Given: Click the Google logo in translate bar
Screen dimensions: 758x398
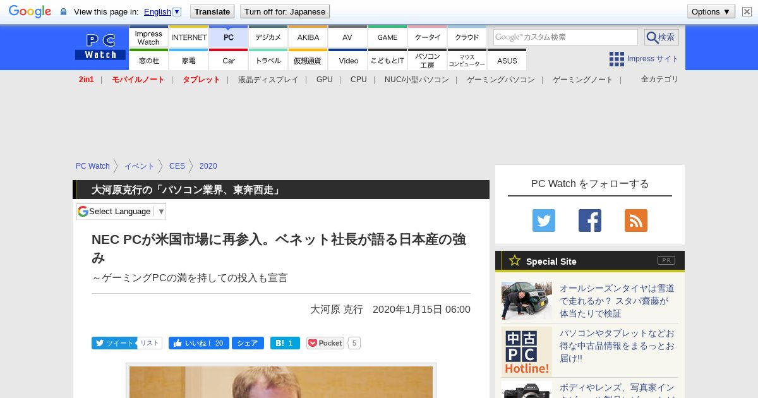Looking at the screenshot, I should [30, 11].
